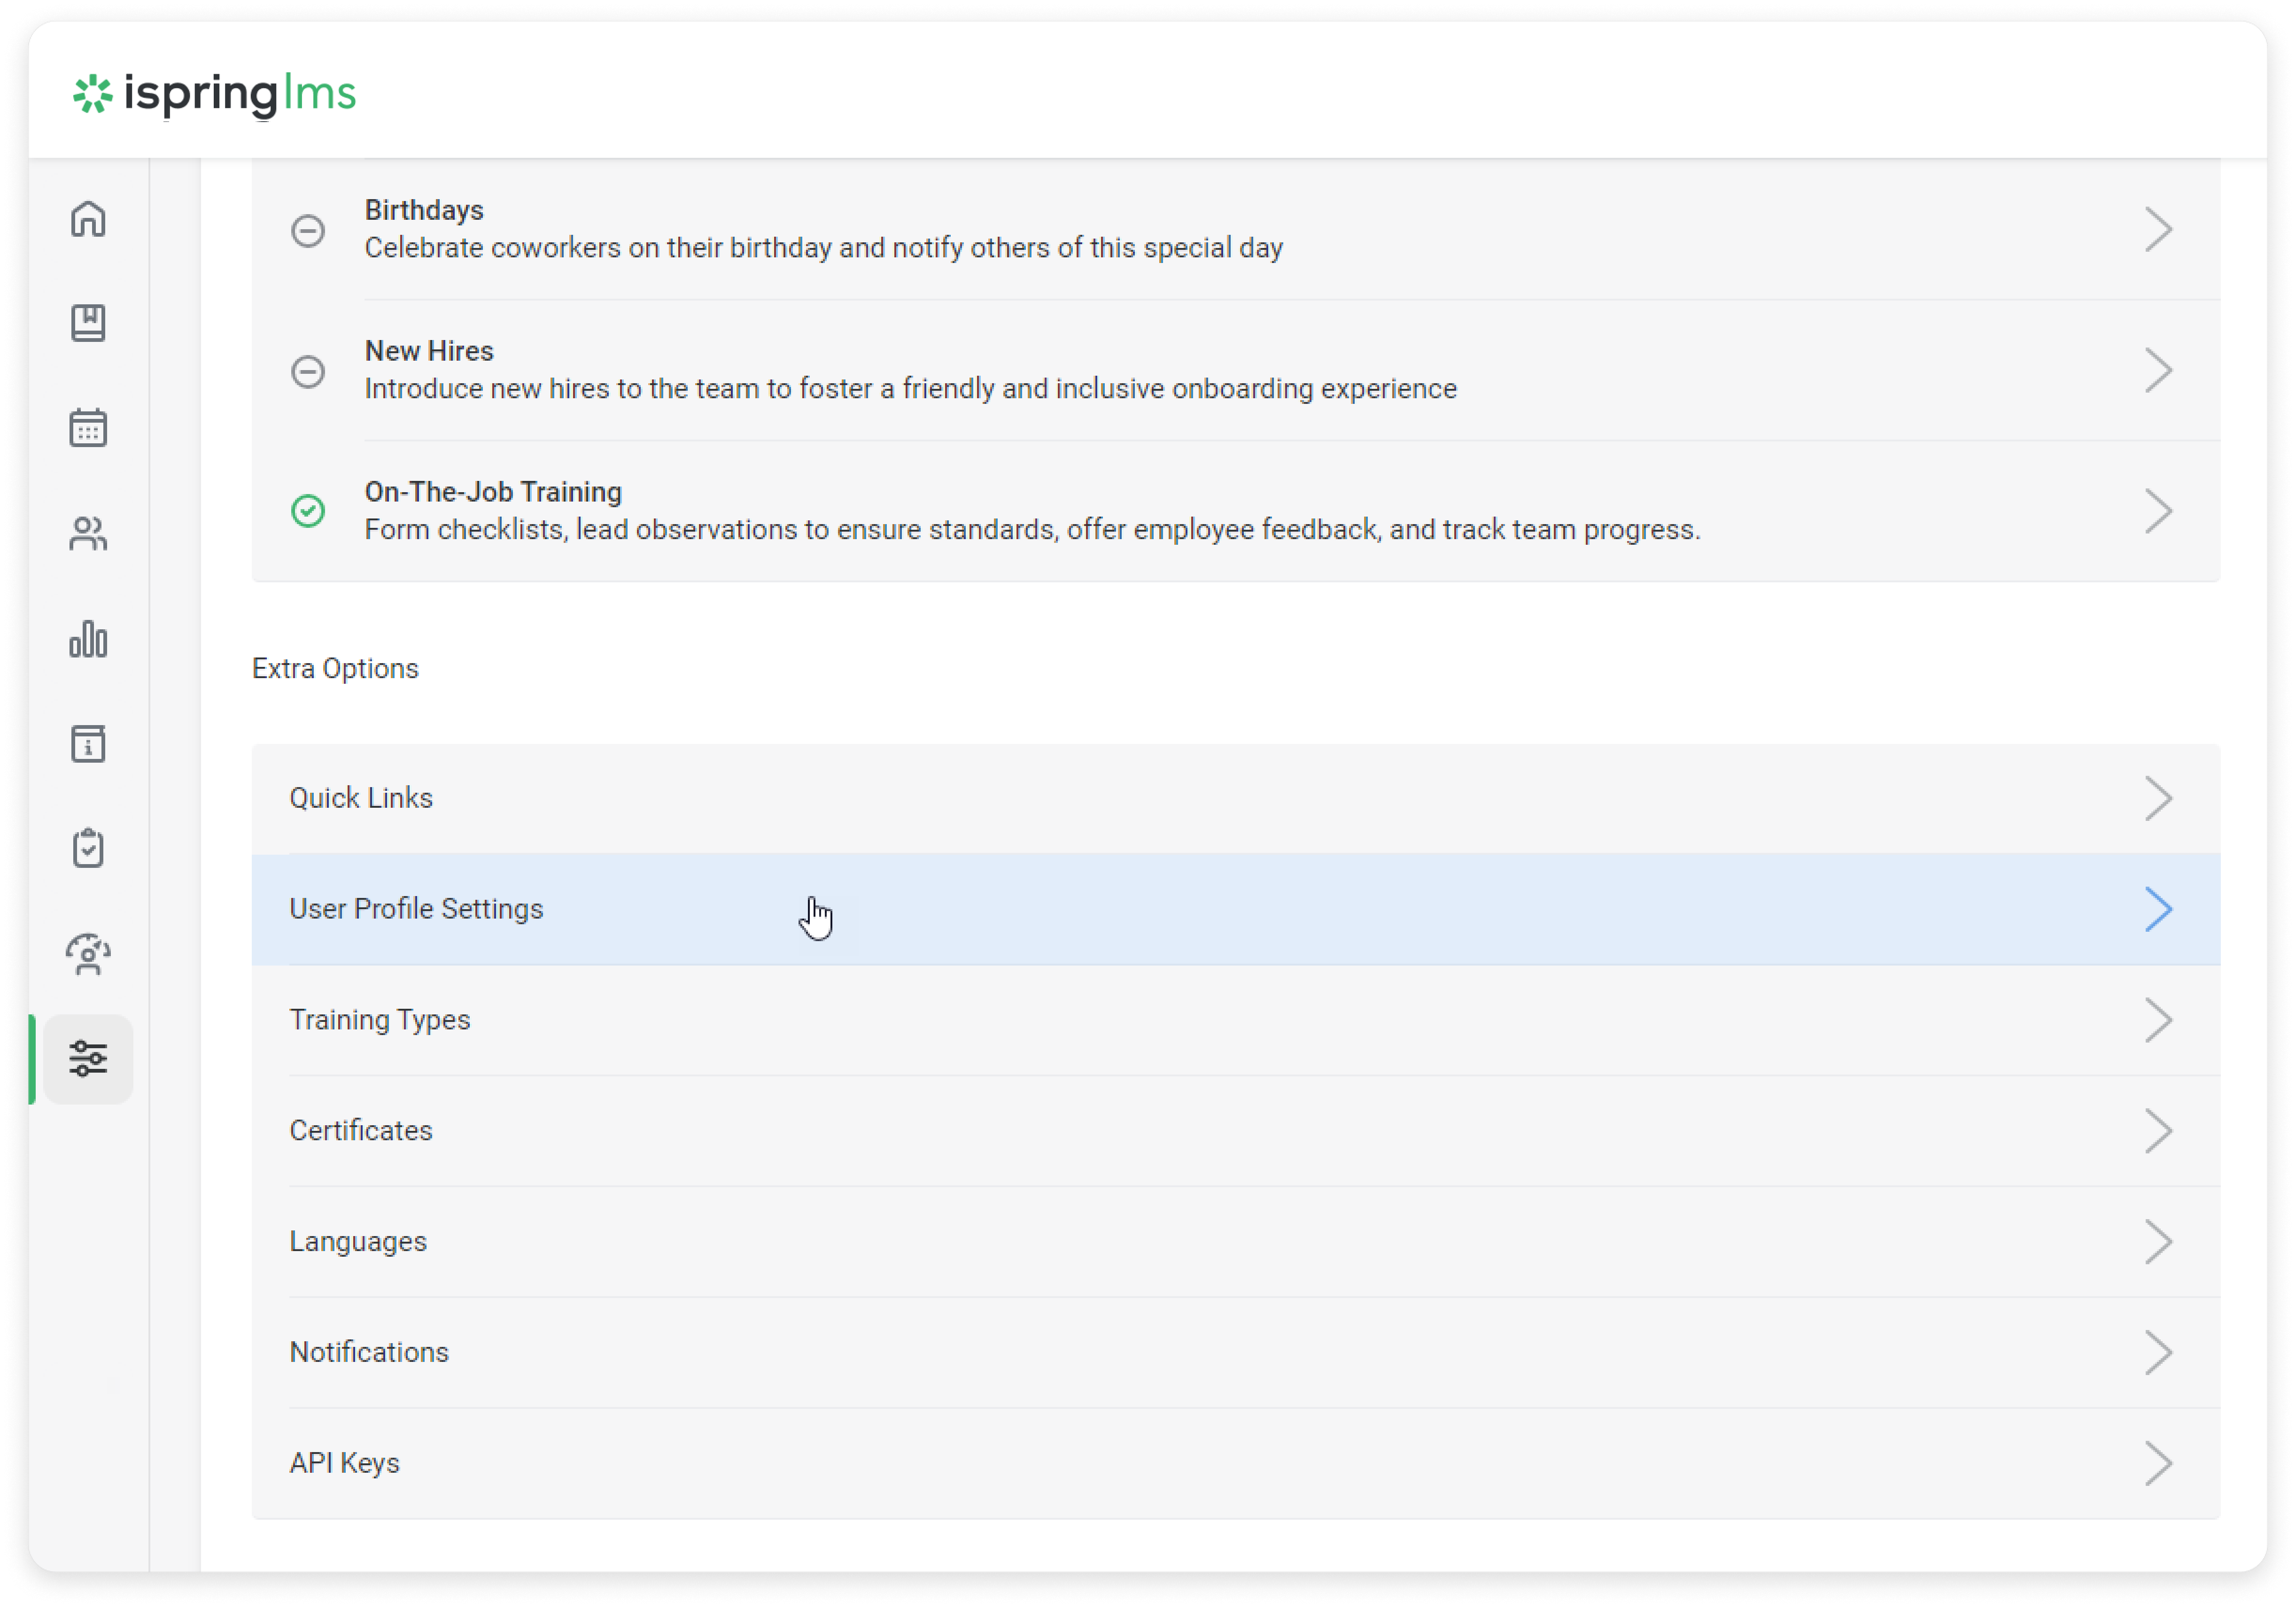Open the clipboard checklist icon in sidebar
The height and width of the screenshot is (1608, 2296).
88,849
